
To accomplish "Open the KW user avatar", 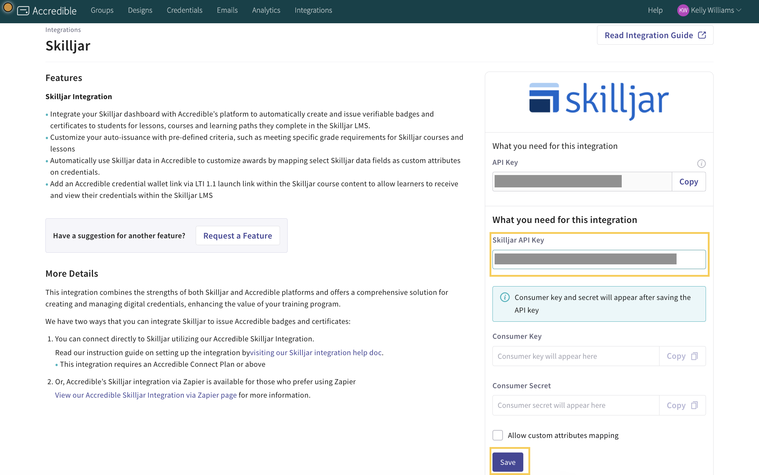I will (683, 10).
